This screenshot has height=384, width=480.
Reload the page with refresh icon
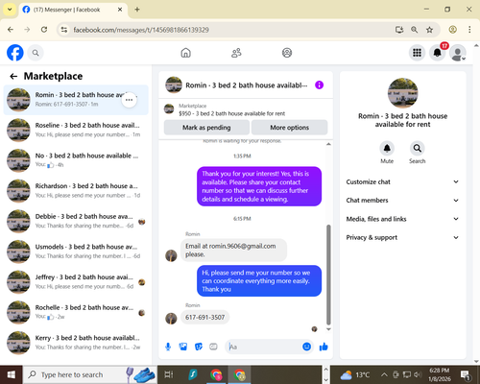(44, 30)
